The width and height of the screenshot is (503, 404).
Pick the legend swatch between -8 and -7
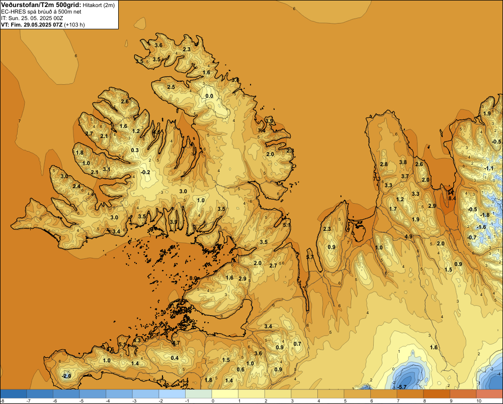coord(14,394)
